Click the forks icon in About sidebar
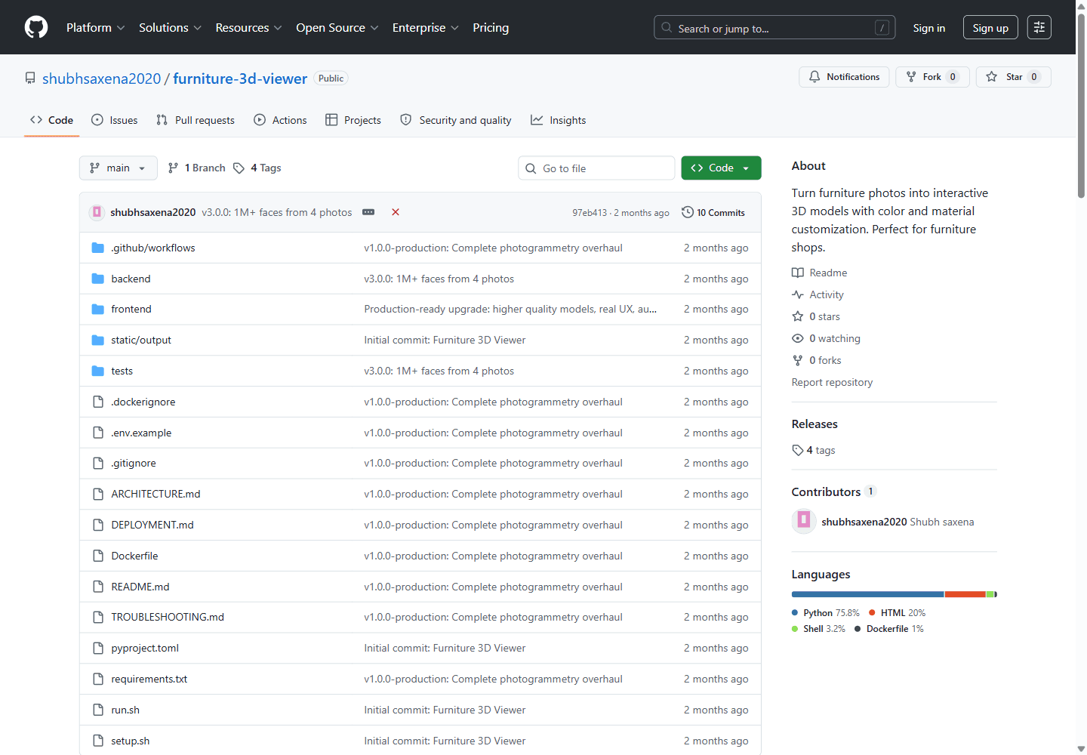Screen dimensions: 1087x755 (x=798, y=360)
